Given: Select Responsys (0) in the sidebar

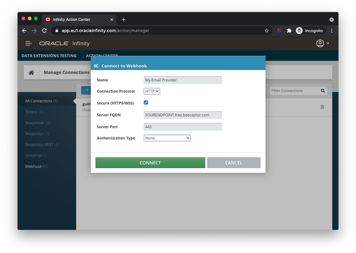Looking at the screenshot, I should tap(37, 134).
